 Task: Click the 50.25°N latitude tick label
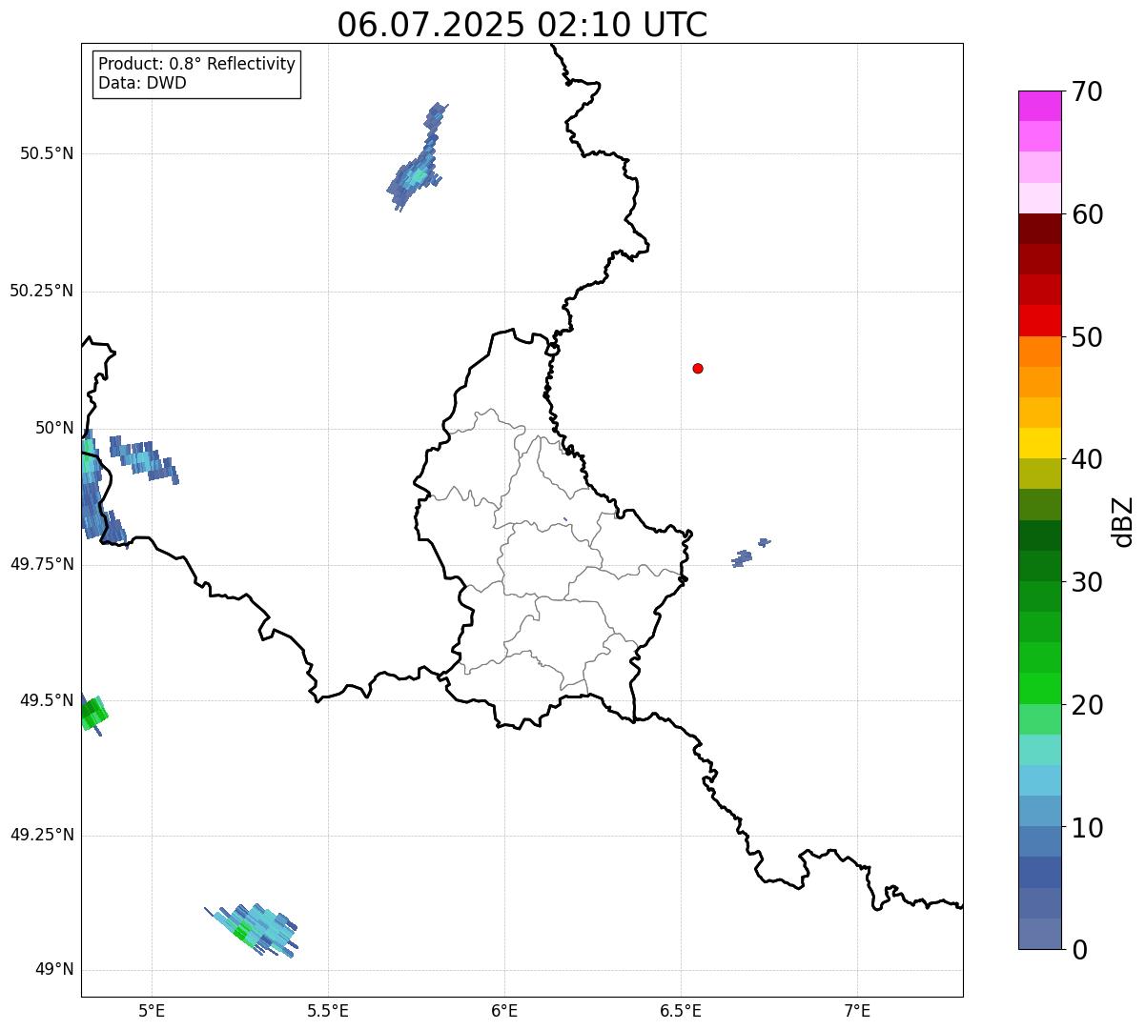click(x=42, y=292)
